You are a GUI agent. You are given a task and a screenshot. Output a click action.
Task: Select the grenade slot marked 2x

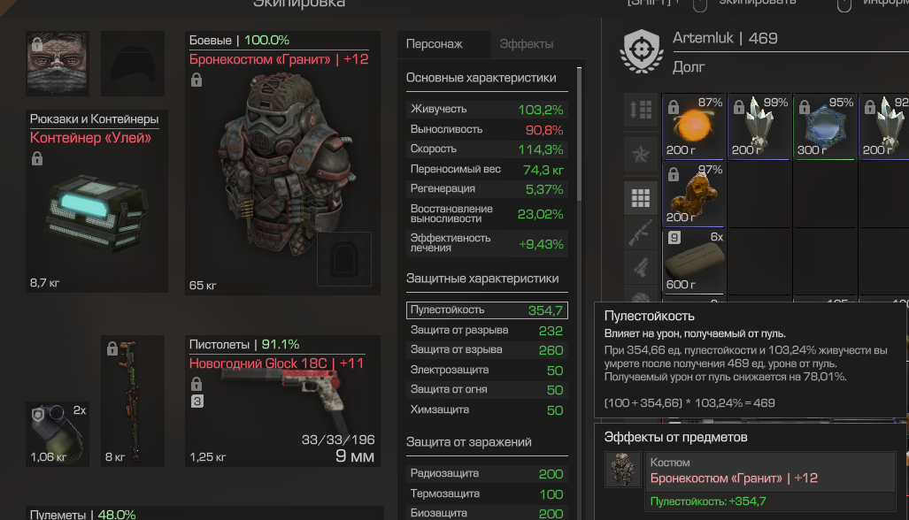point(58,433)
